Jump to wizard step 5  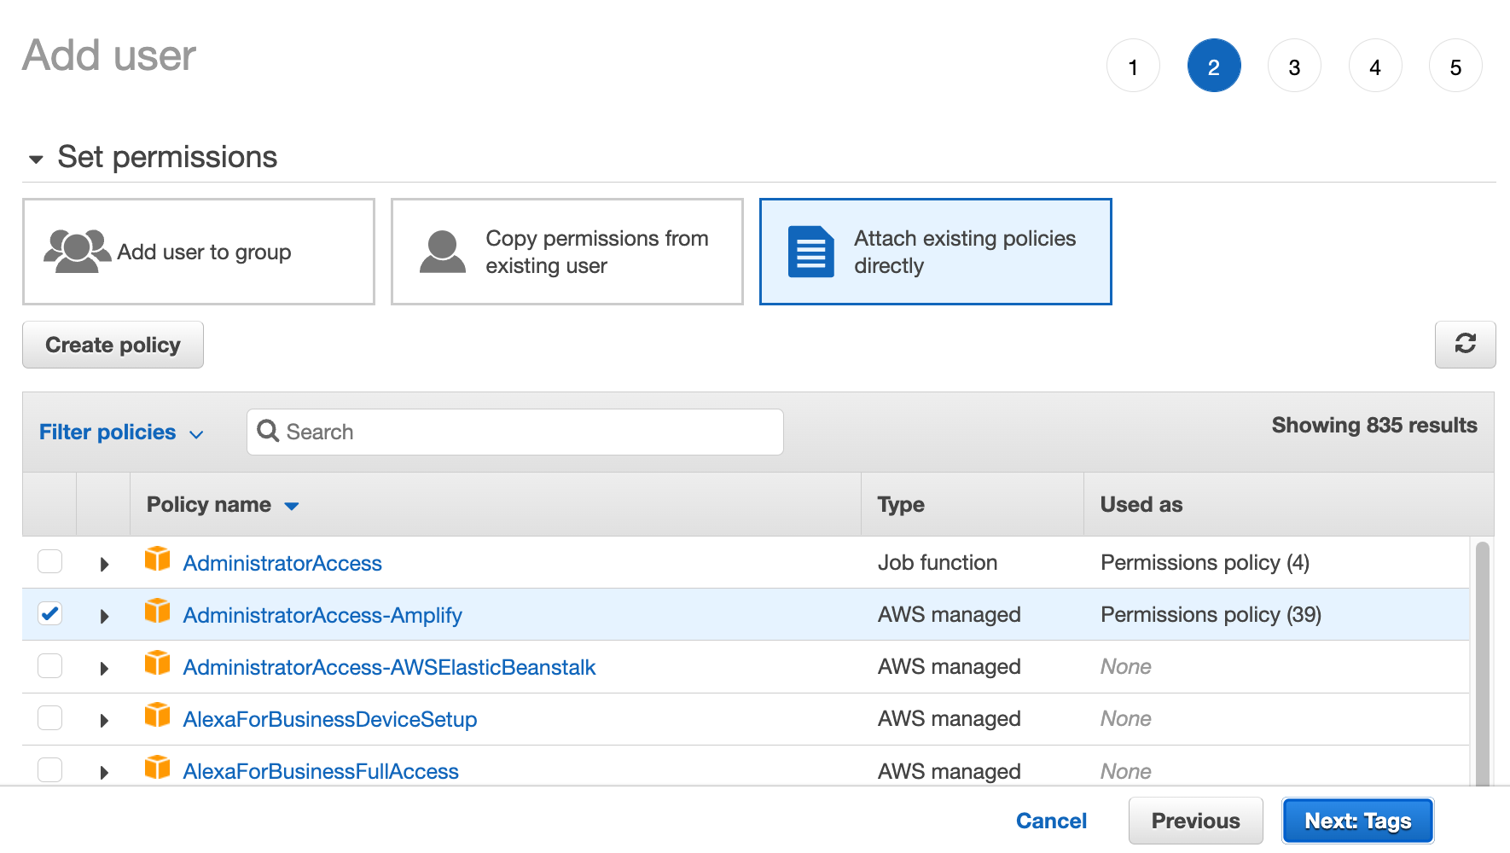click(x=1455, y=66)
